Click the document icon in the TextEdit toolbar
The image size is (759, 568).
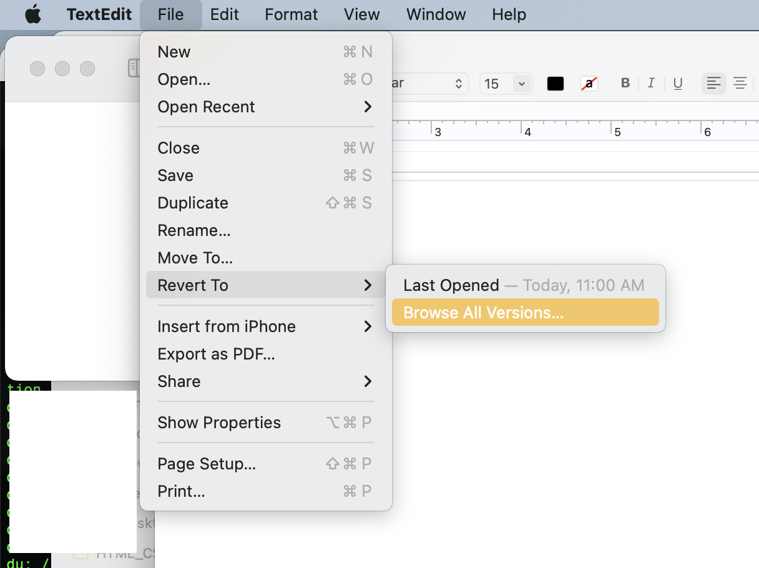133,69
